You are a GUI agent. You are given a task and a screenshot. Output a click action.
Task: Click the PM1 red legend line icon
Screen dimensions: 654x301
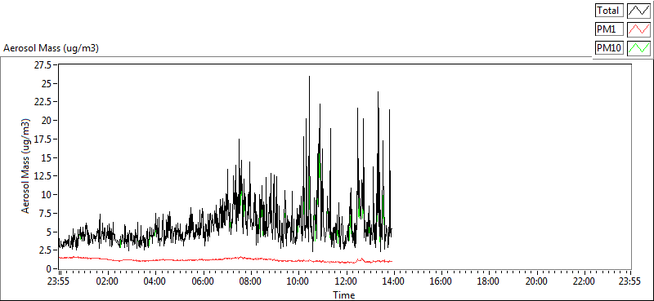click(x=639, y=29)
